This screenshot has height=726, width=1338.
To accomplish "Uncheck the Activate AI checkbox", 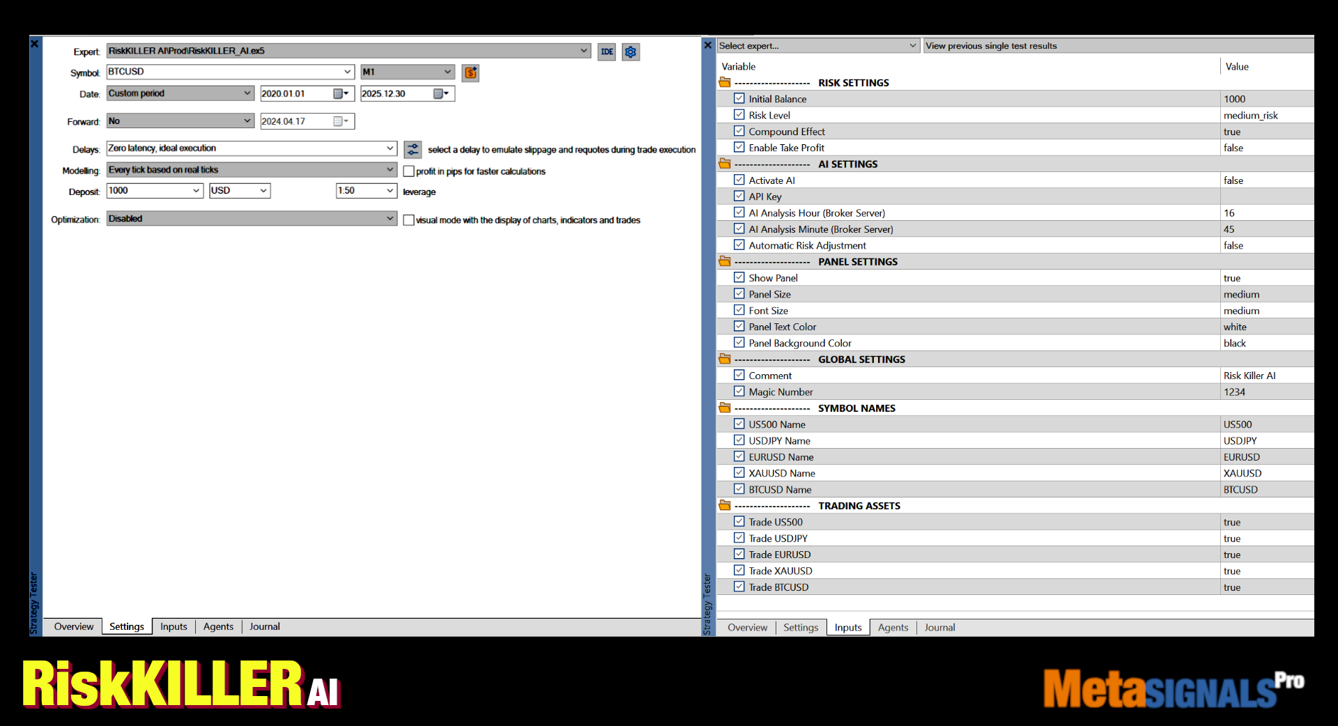I will [739, 180].
